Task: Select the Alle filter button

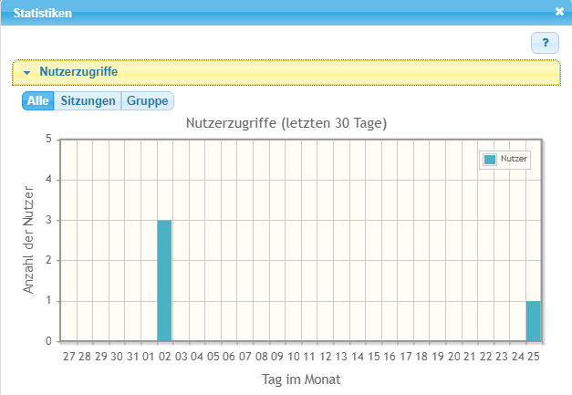Action: (x=38, y=100)
